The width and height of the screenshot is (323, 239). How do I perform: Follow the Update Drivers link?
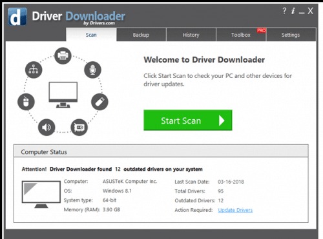pos(235,210)
